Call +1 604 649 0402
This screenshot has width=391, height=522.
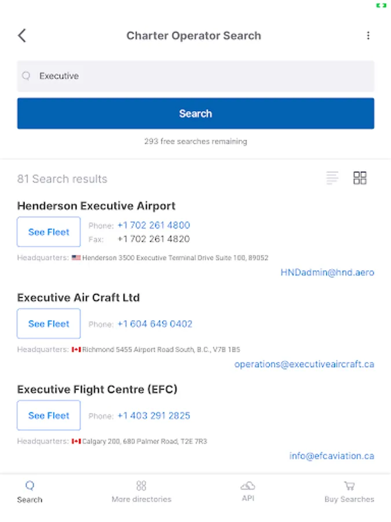[x=155, y=324]
